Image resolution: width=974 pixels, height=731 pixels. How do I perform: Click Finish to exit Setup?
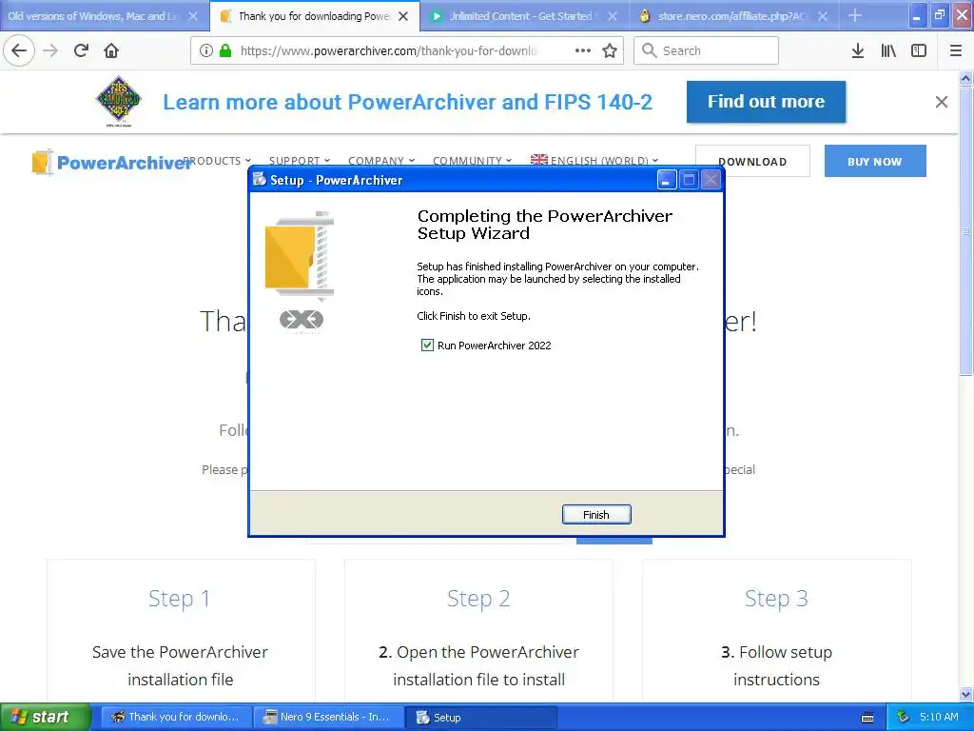point(596,514)
